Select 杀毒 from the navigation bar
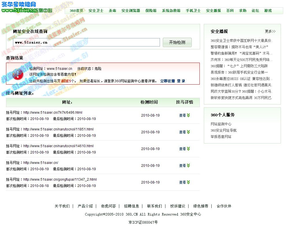The height and width of the screenshot is (230, 289). click(112, 11)
